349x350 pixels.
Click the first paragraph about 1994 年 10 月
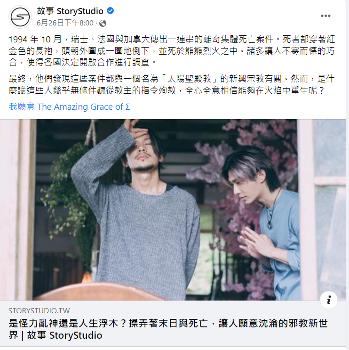pyautogui.click(x=172, y=51)
